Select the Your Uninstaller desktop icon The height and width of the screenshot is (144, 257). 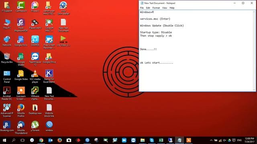coord(63,8)
